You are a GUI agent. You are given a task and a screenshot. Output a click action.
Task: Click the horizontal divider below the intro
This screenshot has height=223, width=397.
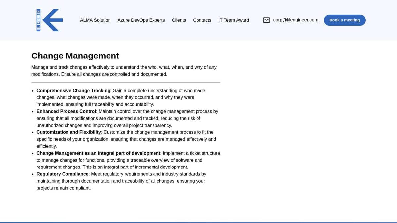point(126,82)
